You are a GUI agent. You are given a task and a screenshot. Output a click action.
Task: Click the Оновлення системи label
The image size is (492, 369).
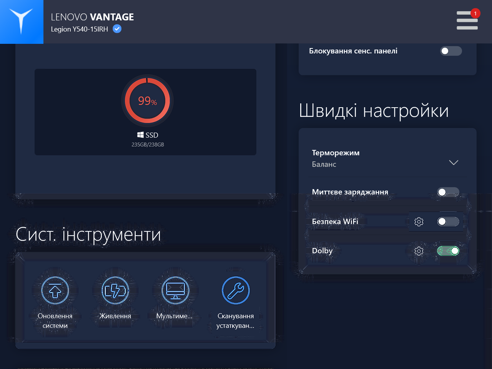click(55, 321)
